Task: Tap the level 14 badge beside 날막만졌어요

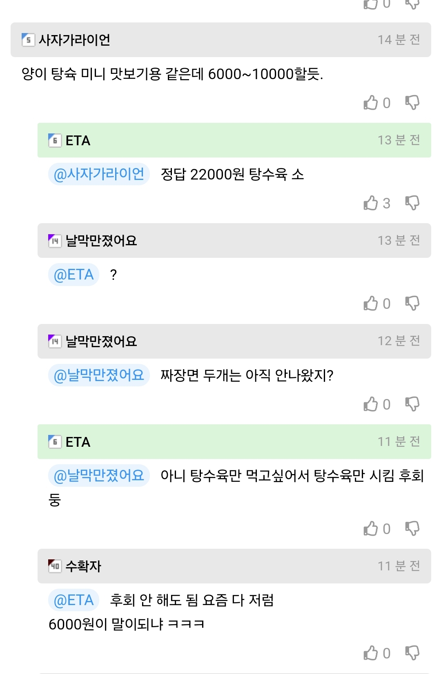Action: click(x=55, y=241)
